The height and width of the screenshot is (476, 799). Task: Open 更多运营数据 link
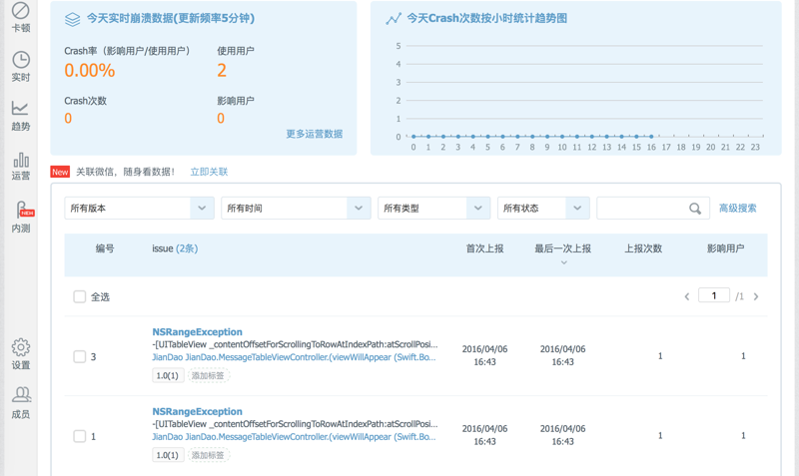314,134
